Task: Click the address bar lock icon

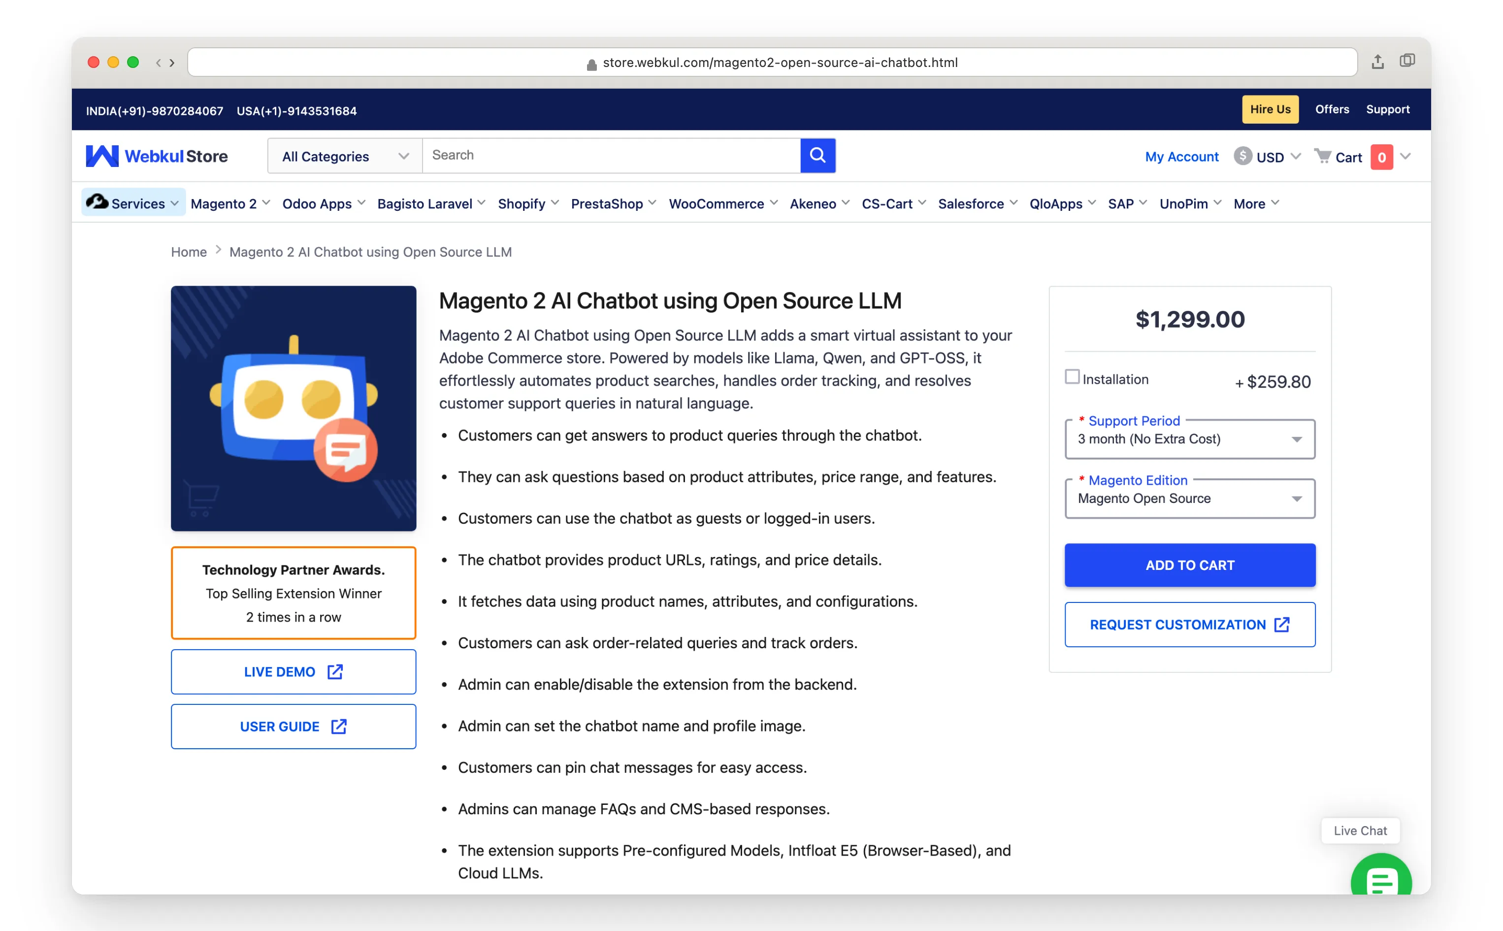Action: click(591, 64)
